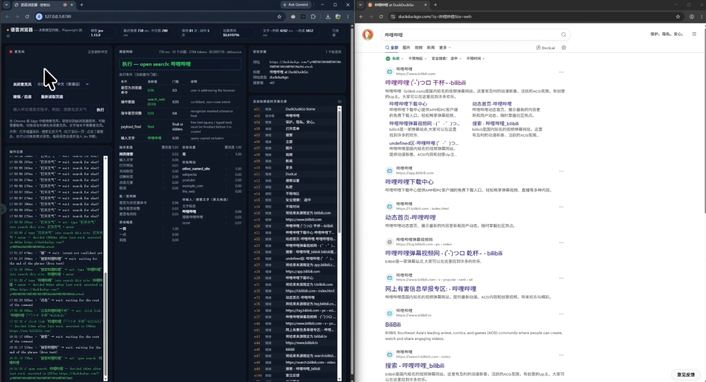
Task: Switch to the 图片 results tab
Action: tap(406, 48)
